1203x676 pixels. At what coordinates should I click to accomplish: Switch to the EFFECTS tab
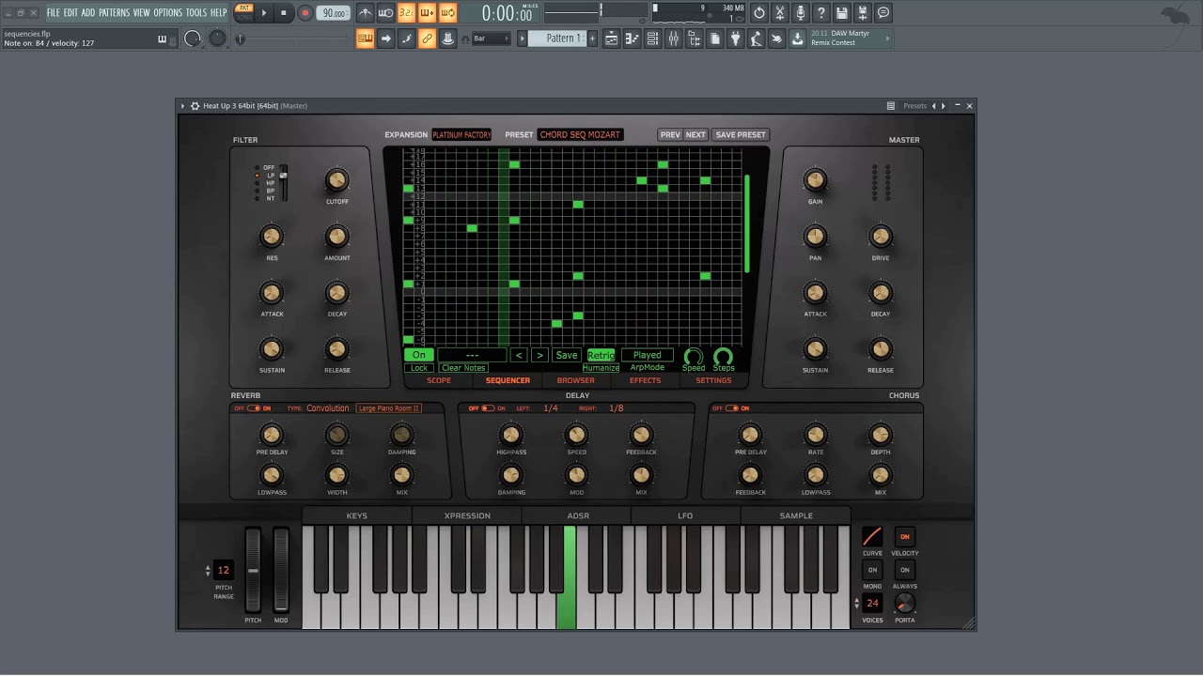tap(645, 380)
